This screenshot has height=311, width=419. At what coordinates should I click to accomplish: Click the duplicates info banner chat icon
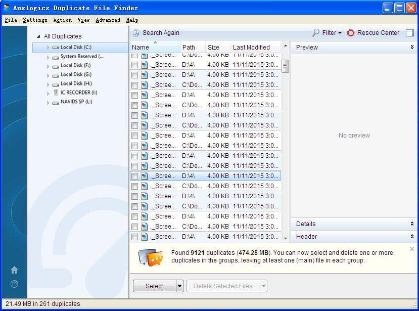151,257
